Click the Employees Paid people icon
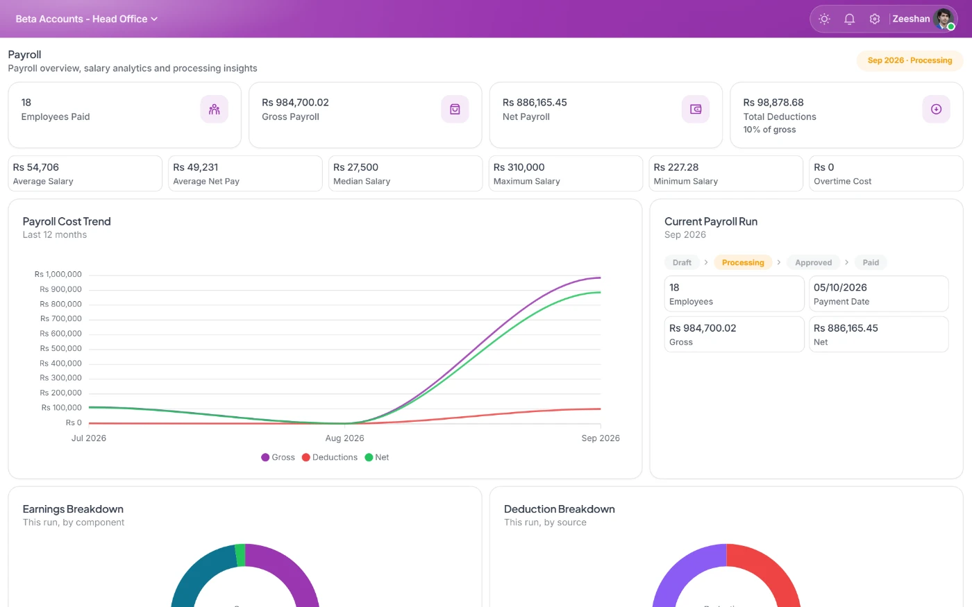 (215, 109)
